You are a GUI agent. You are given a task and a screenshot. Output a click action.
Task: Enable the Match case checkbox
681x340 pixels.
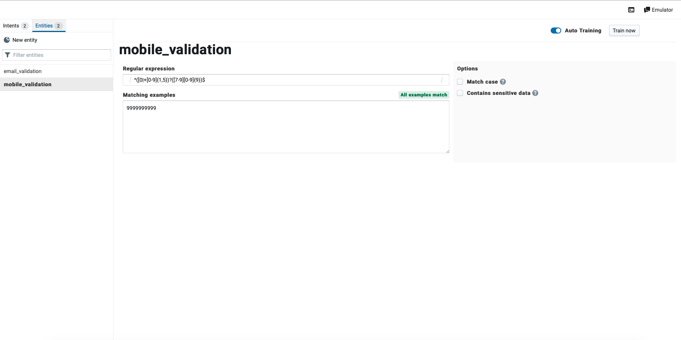460,81
